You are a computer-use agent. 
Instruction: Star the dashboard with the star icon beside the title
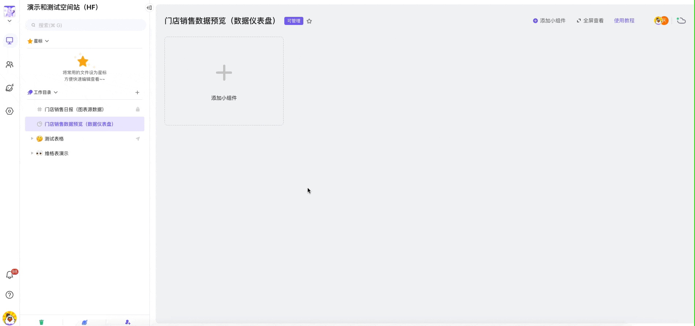309,21
